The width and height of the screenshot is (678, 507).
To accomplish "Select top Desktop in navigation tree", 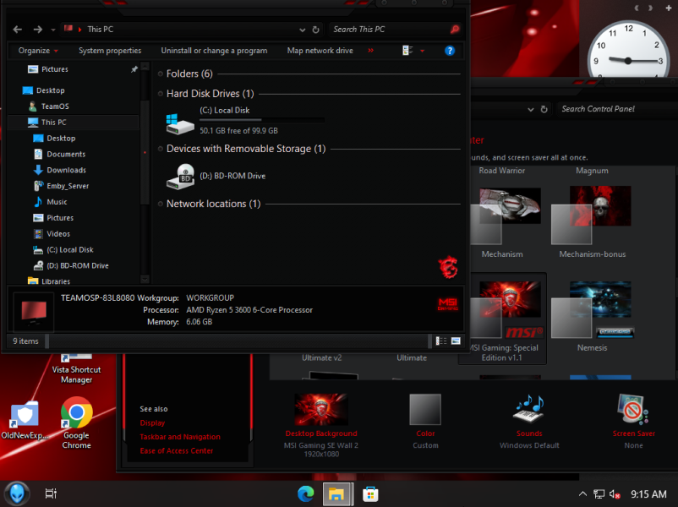I will point(50,90).
